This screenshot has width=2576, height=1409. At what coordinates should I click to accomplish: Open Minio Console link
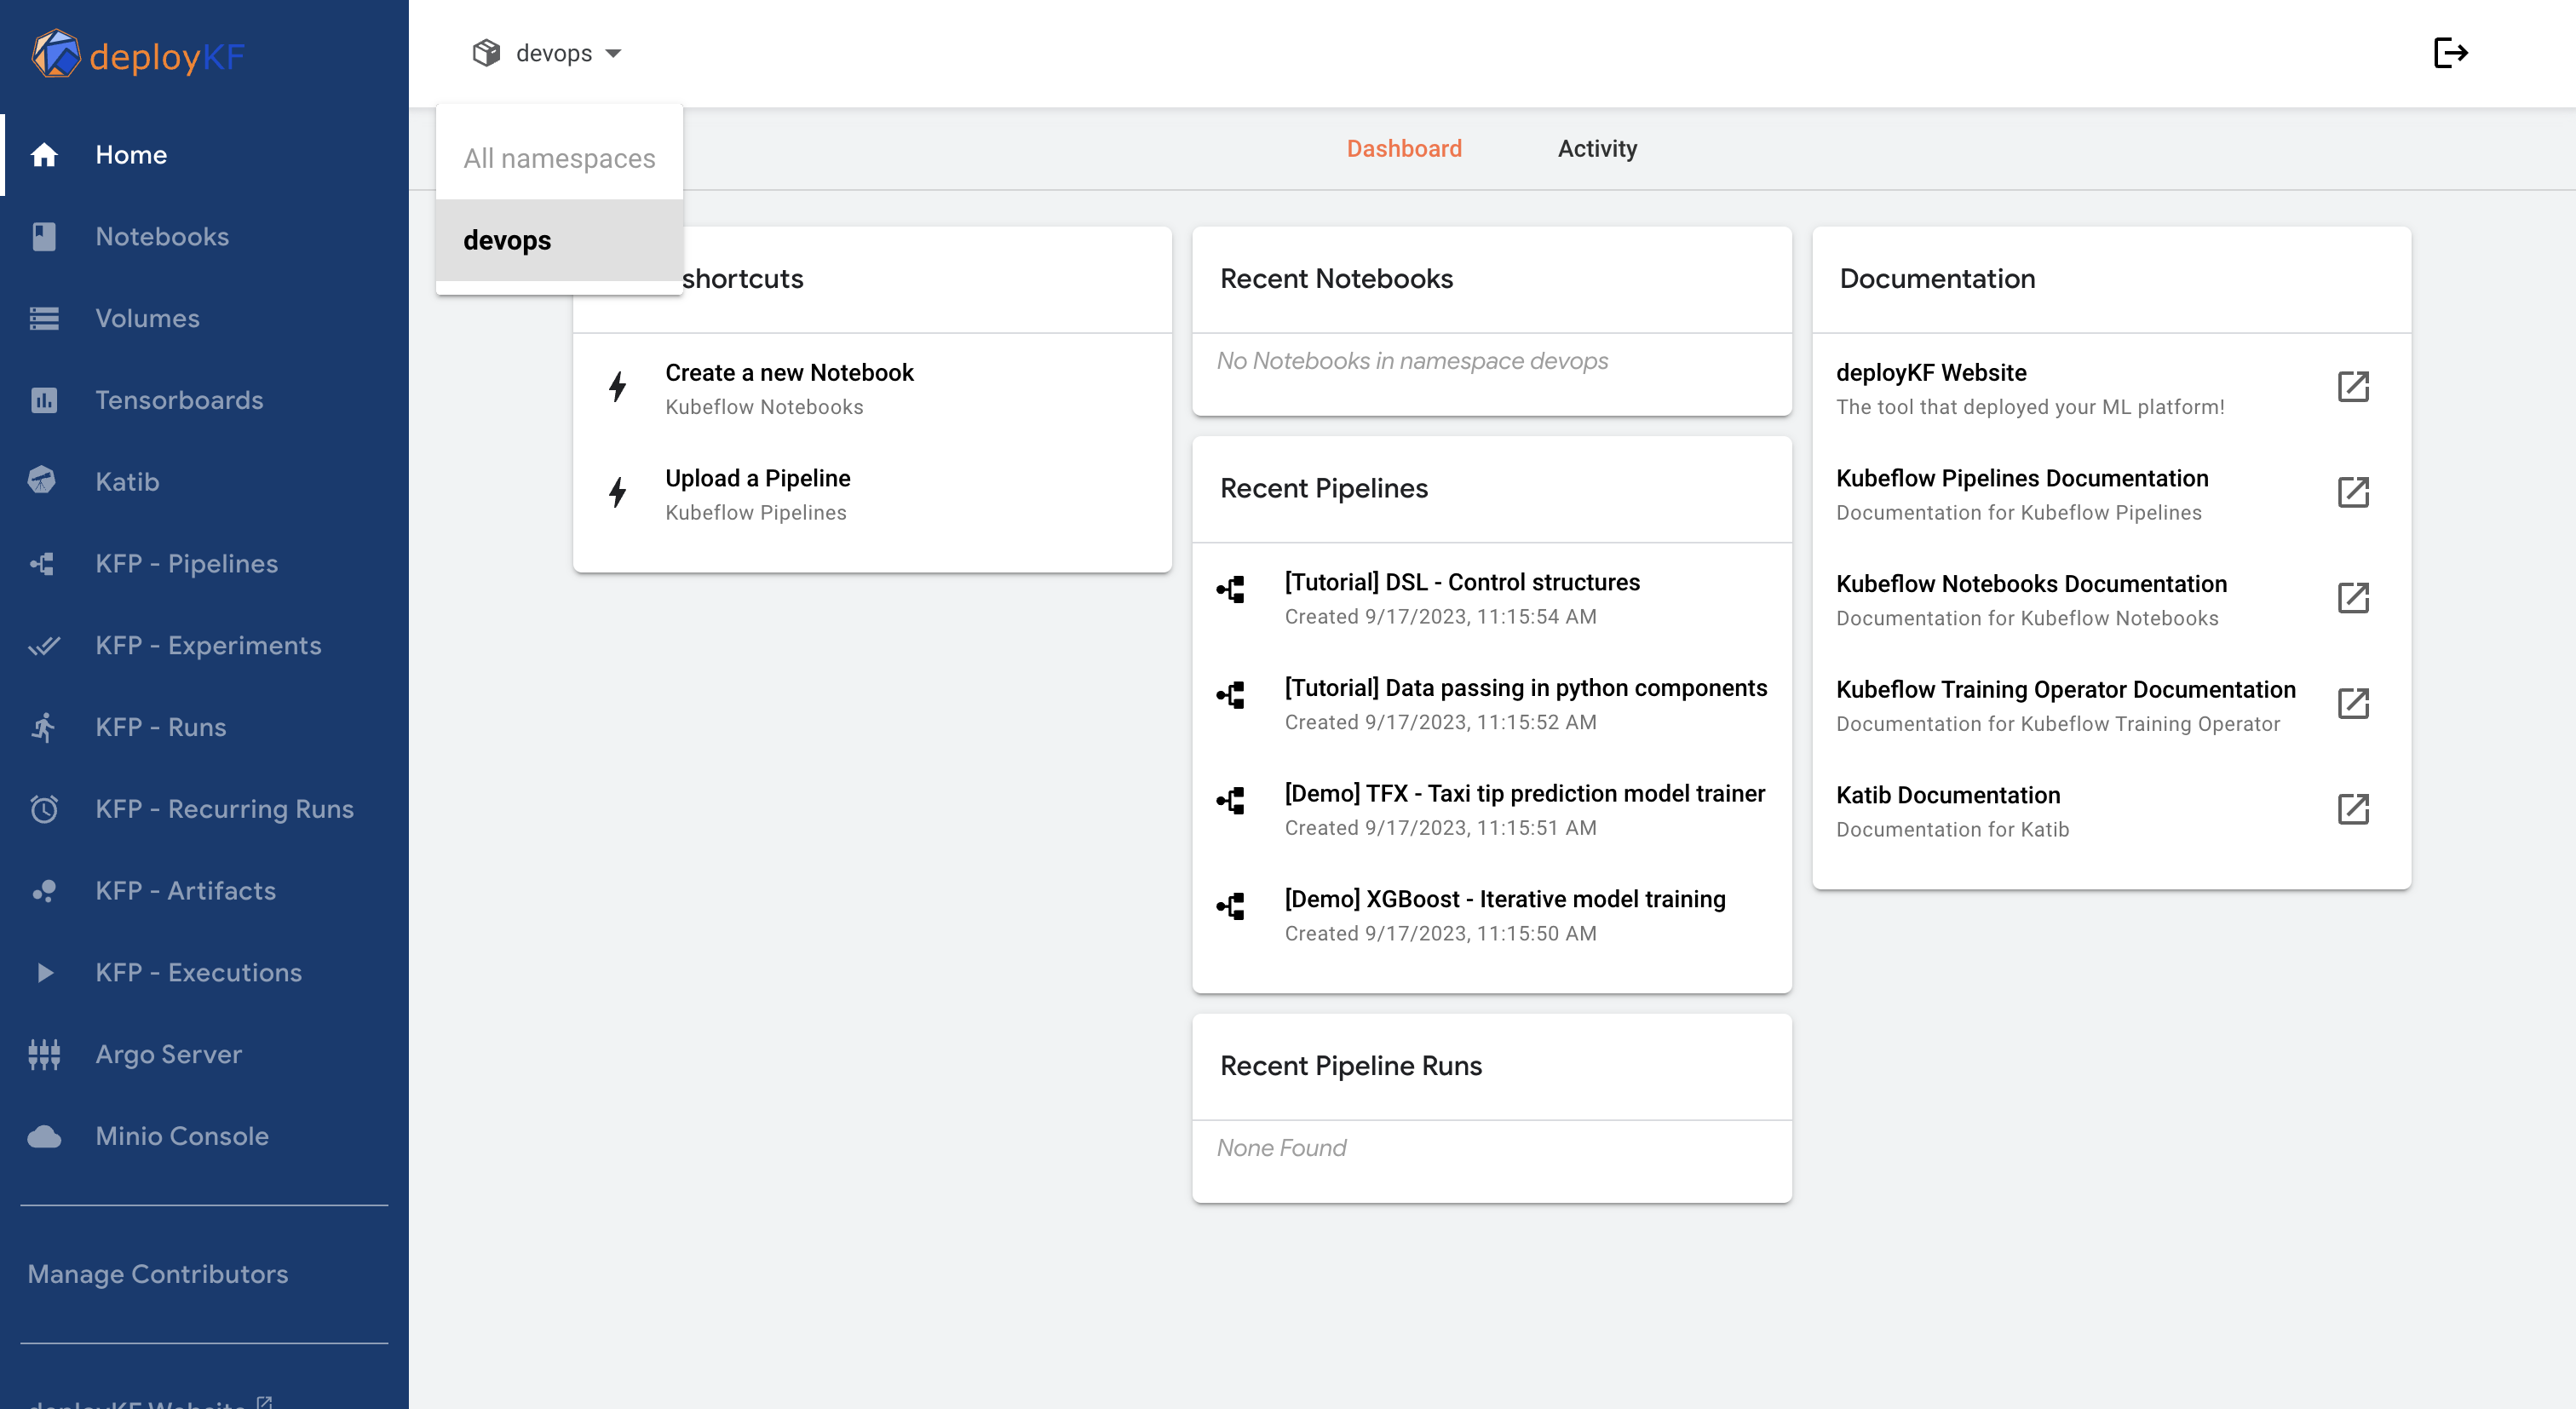(x=204, y=1136)
